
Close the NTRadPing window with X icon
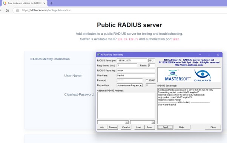click(x=218, y=55)
